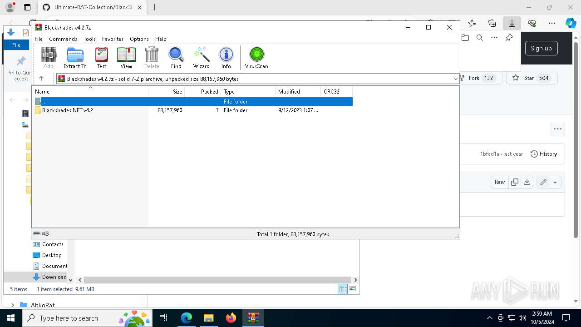Click the Sign up button on GitHub
The width and height of the screenshot is (581, 327).
[541, 48]
